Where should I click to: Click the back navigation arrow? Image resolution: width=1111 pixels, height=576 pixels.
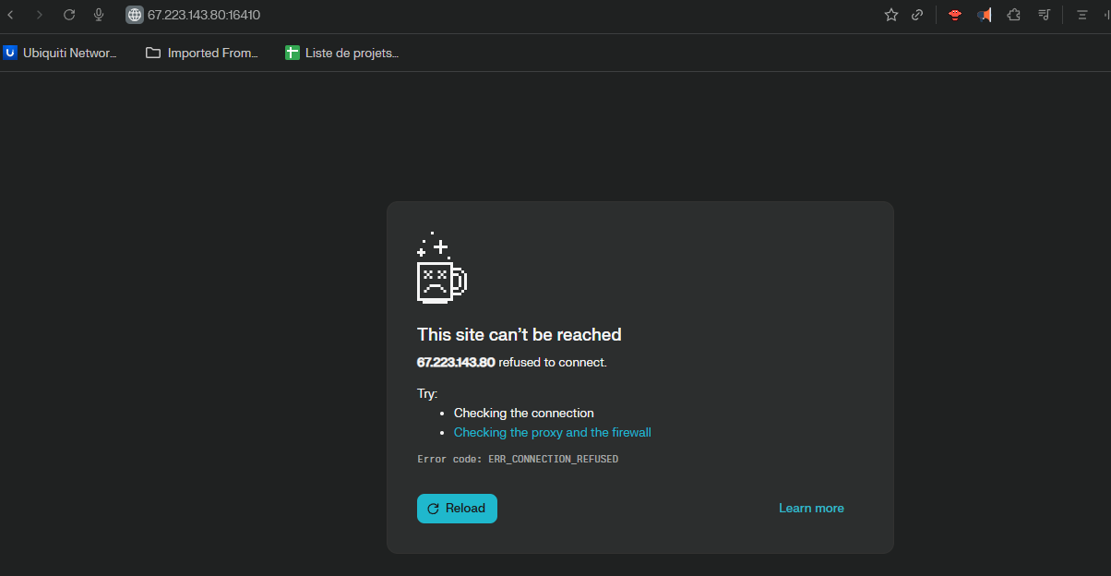point(10,15)
